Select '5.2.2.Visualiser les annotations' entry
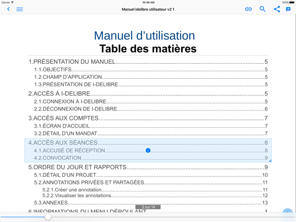Viewport: 296px width, 222px height. (x=155, y=196)
